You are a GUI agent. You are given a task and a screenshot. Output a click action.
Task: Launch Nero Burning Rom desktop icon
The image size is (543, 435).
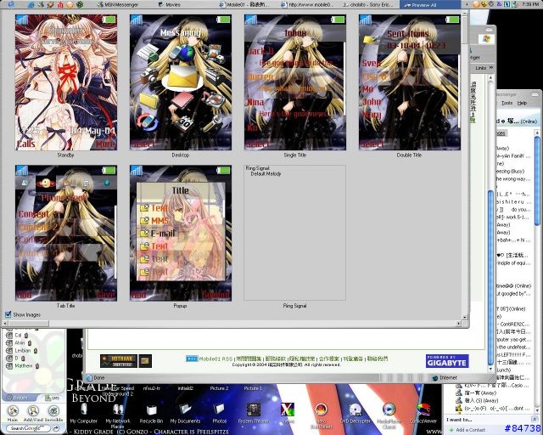[321, 415]
